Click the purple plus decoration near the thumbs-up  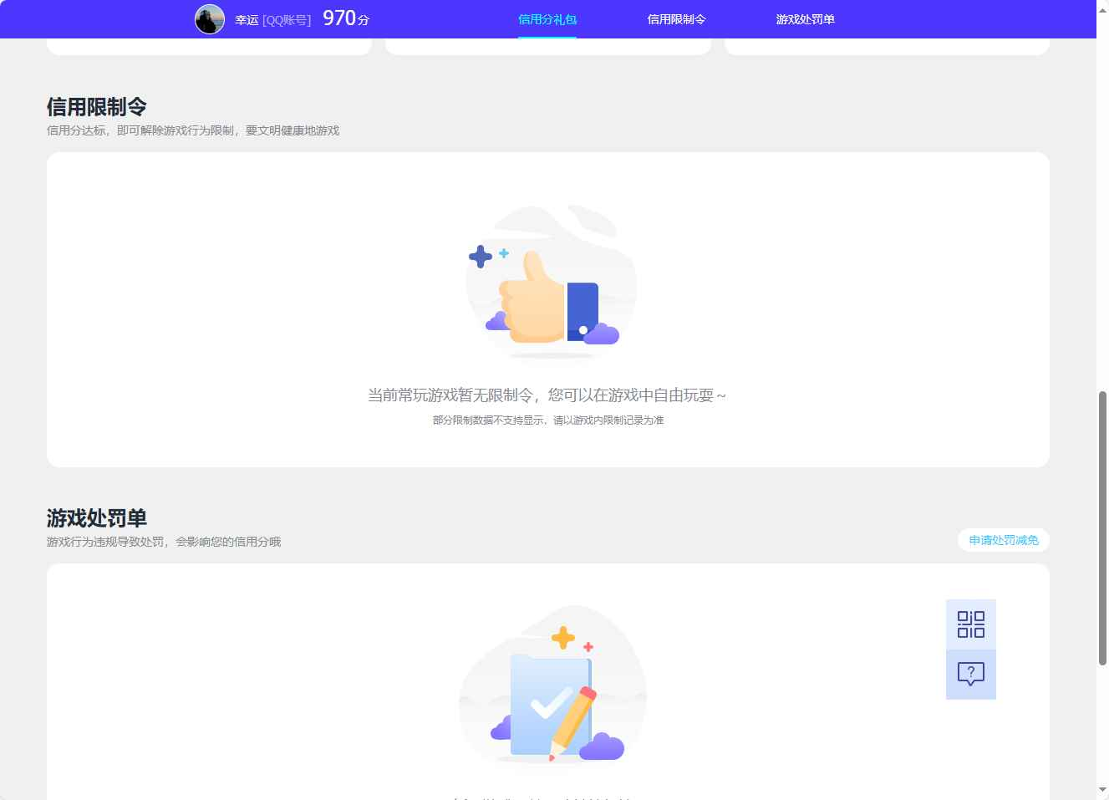[481, 257]
